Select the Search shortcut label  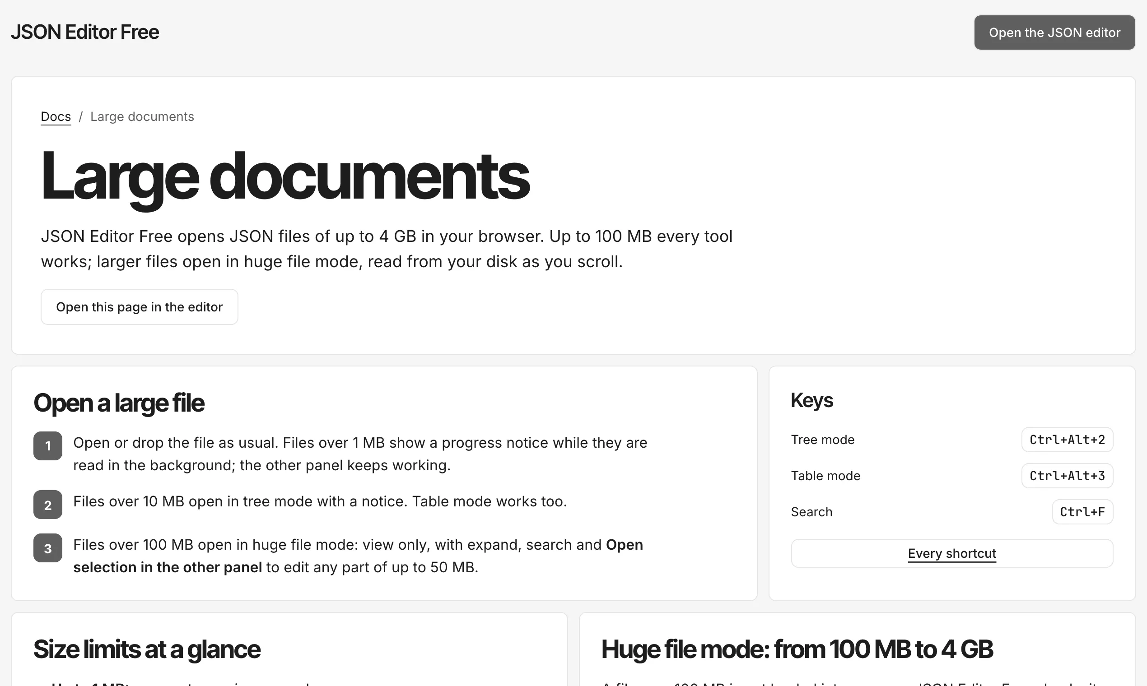pos(811,512)
